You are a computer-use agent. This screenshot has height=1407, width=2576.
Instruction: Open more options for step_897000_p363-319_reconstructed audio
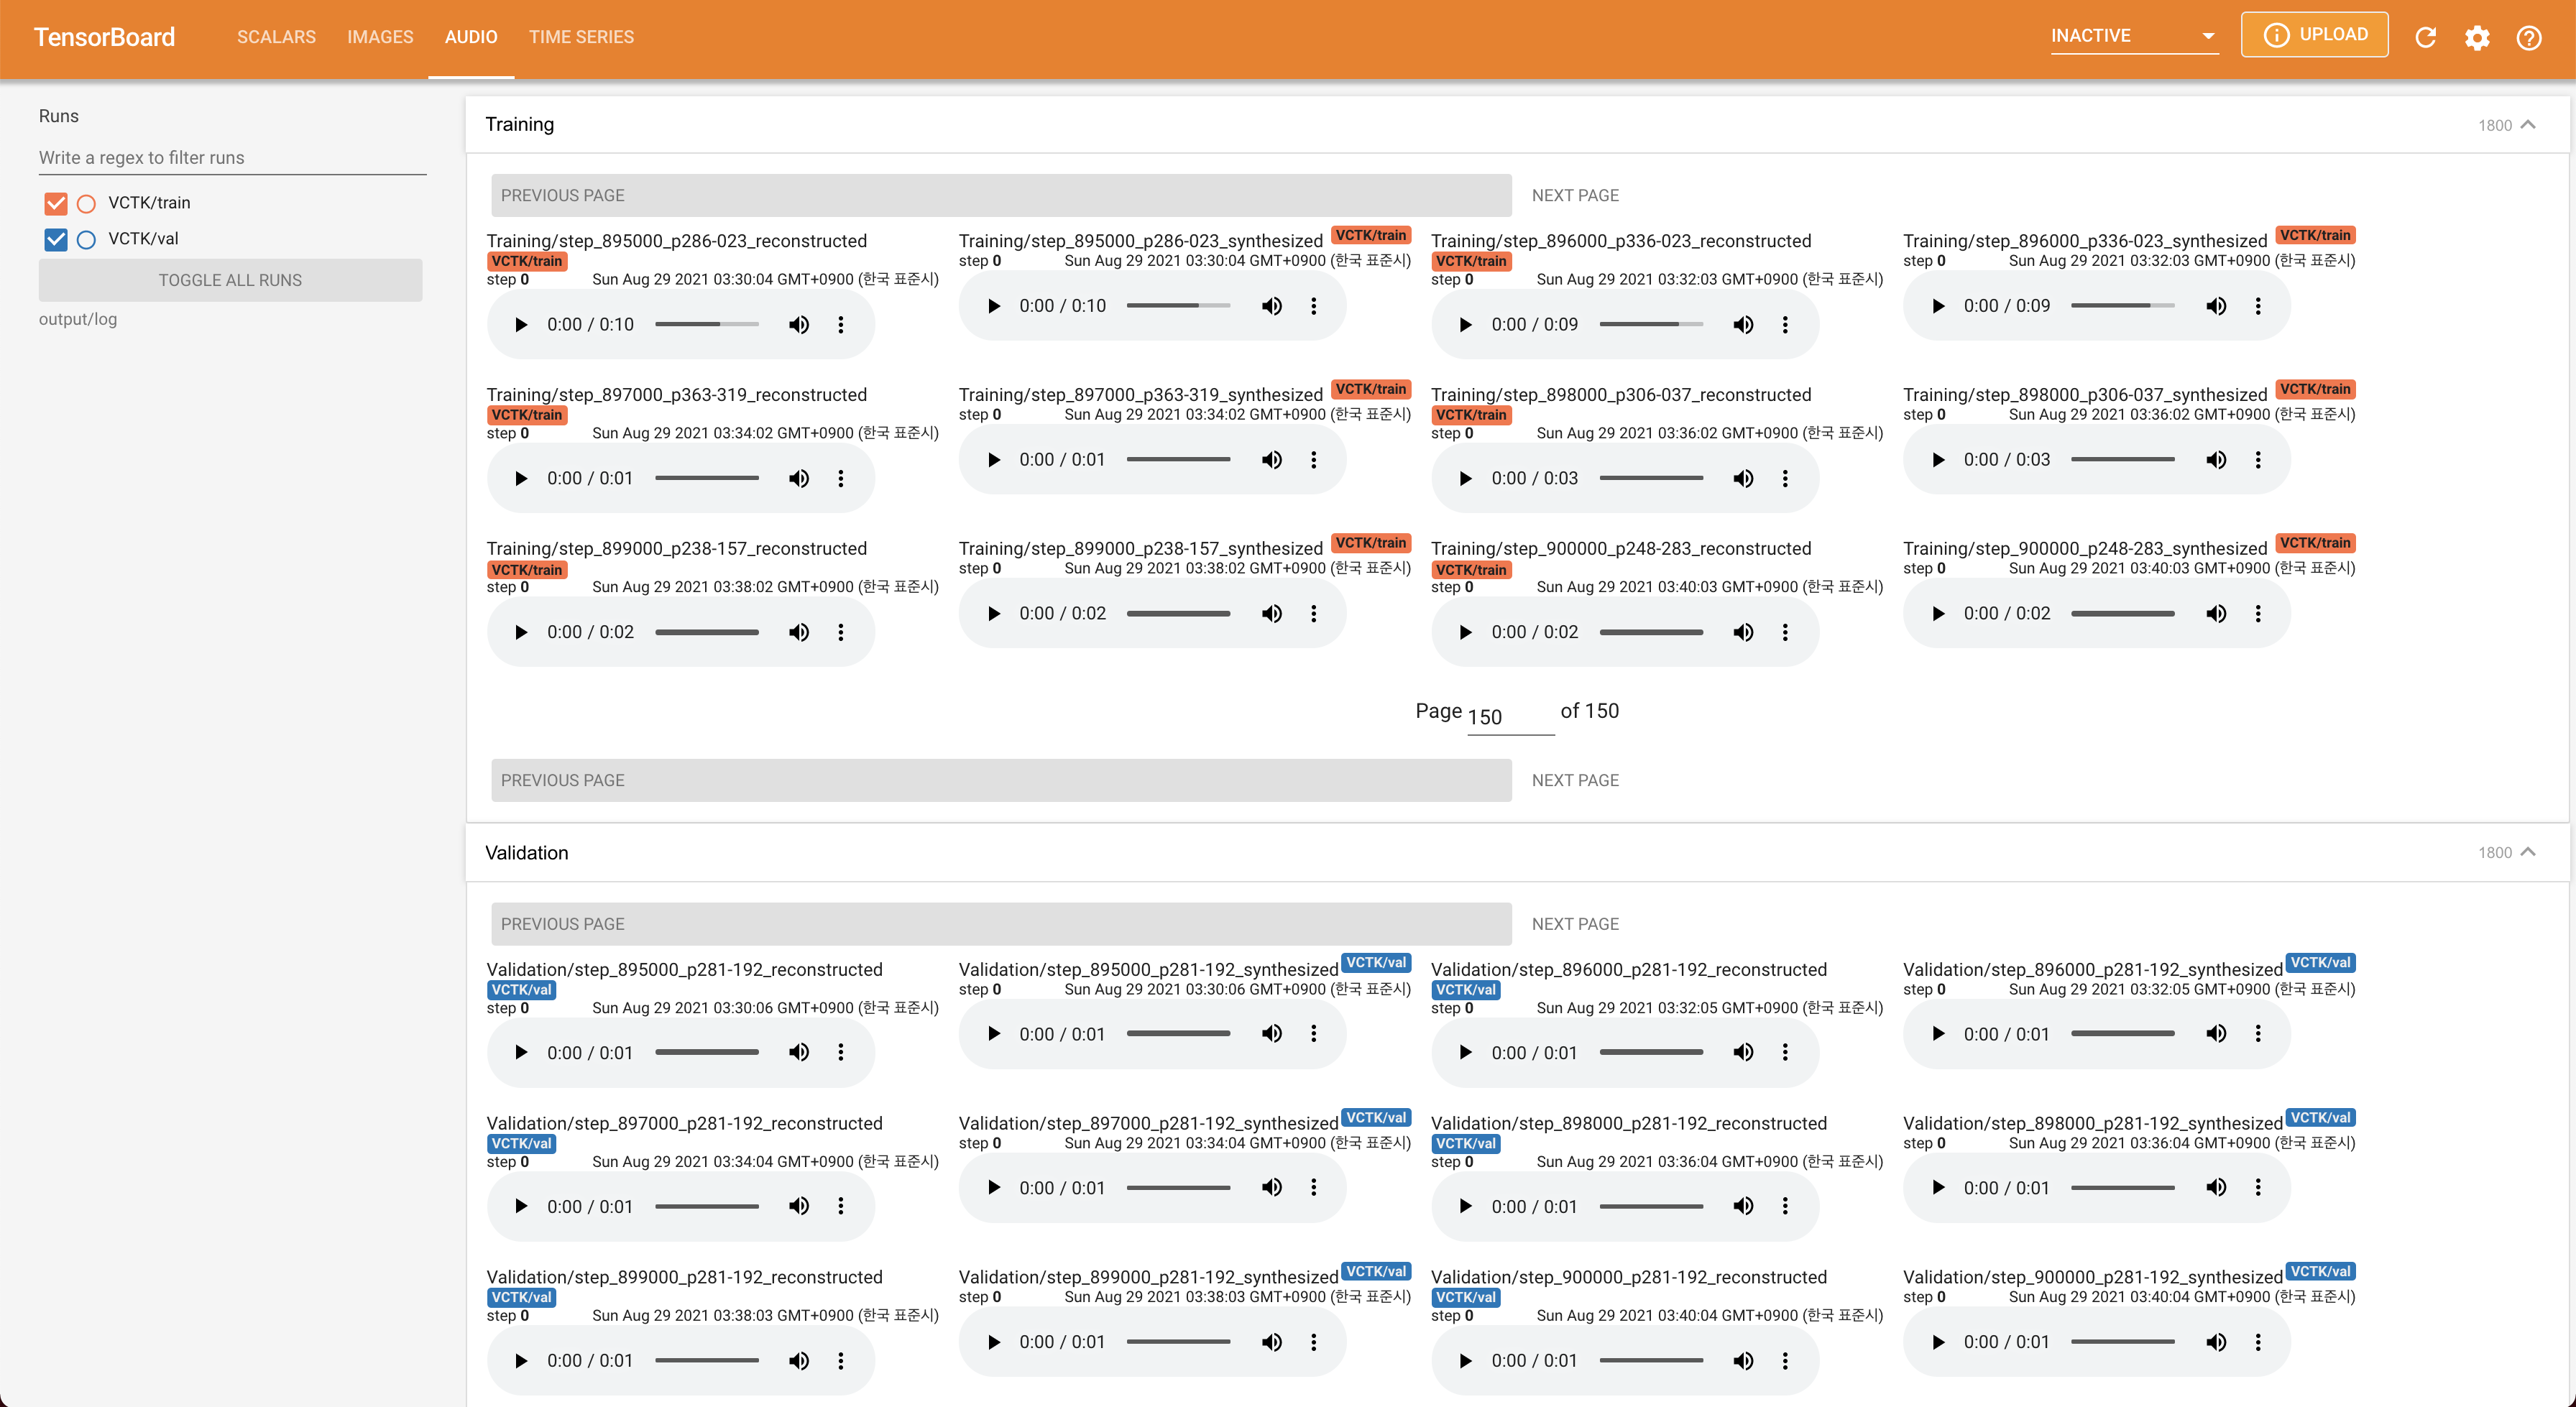point(841,479)
